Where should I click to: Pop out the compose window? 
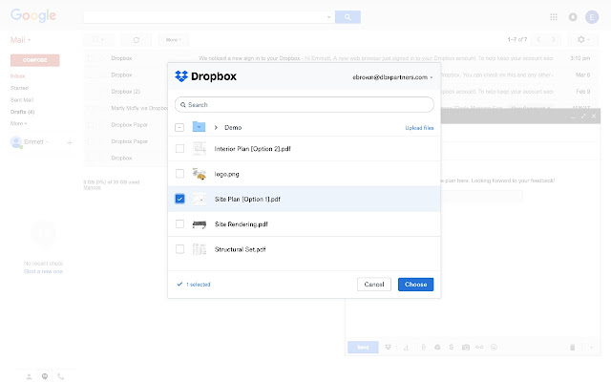click(583, 117)
